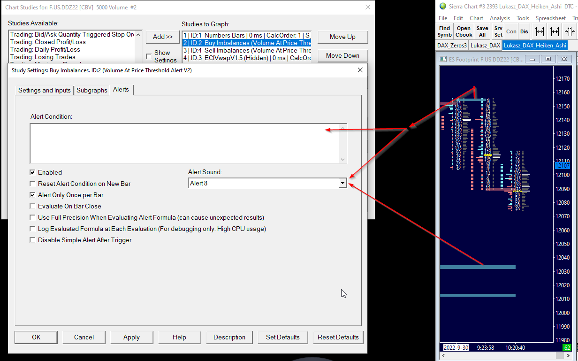Switch to the Subgraphs tab

[92, 90]
